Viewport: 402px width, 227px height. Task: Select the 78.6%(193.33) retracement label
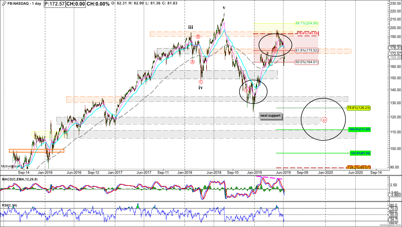[308, 34]
